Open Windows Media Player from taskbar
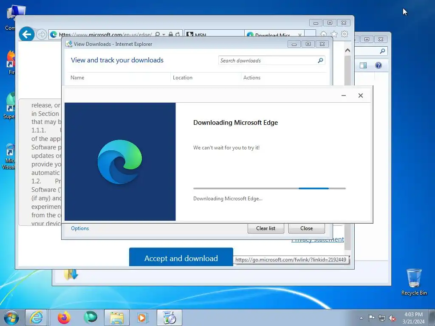435x326 pixels. click(x=143, y=318)
